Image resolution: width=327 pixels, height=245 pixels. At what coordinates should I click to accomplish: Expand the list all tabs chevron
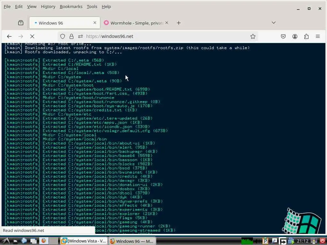[273, 23]
